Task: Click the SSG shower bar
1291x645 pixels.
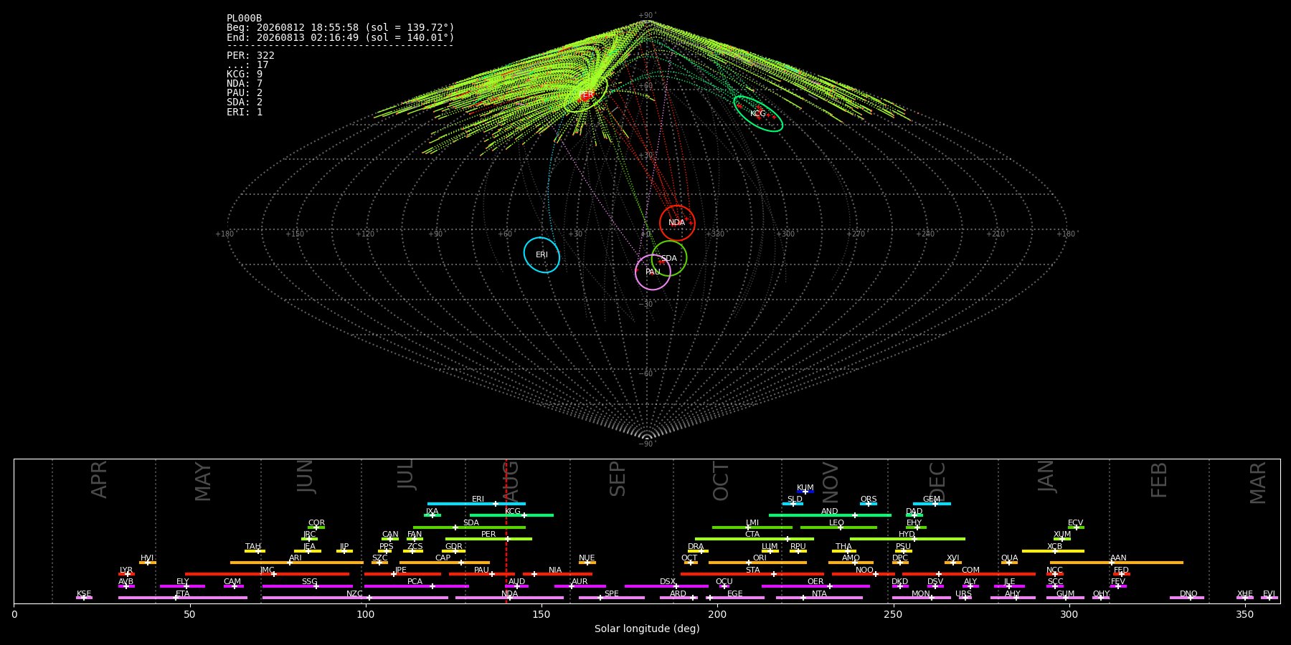Action: [x=307, y=586]
